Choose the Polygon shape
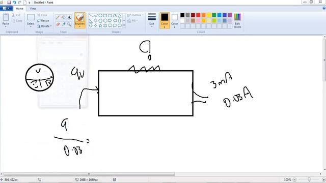This screenshot has width=326, height=183. tap(115, 16)
